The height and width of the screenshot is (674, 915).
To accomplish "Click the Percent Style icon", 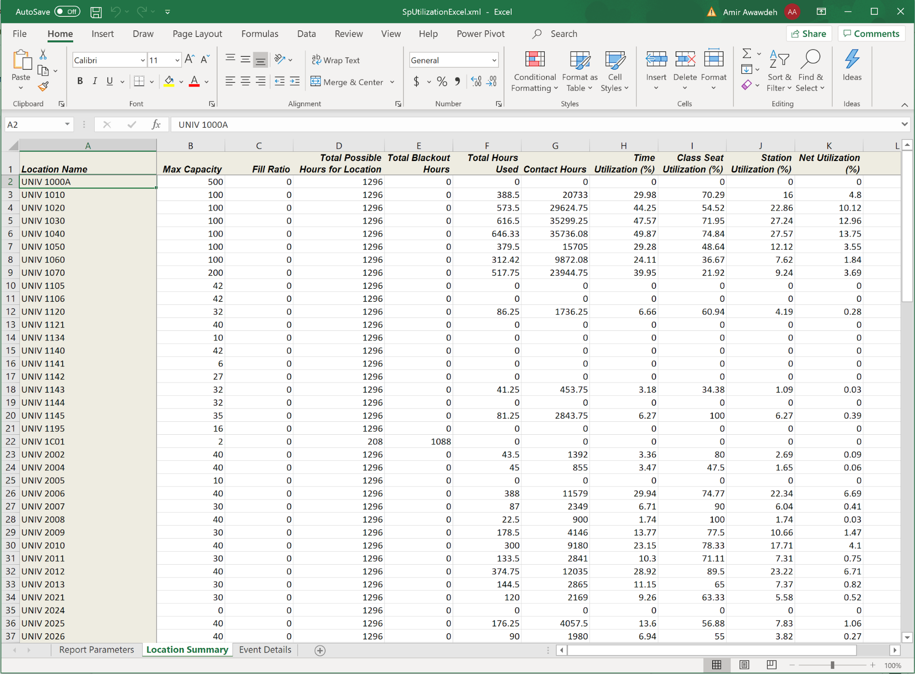I will pos(442,82).
